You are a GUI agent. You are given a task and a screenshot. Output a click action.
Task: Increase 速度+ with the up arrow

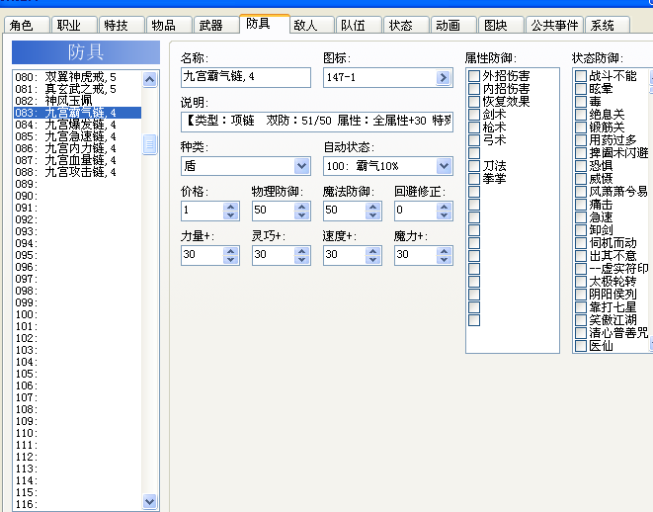tap(373, 251)
